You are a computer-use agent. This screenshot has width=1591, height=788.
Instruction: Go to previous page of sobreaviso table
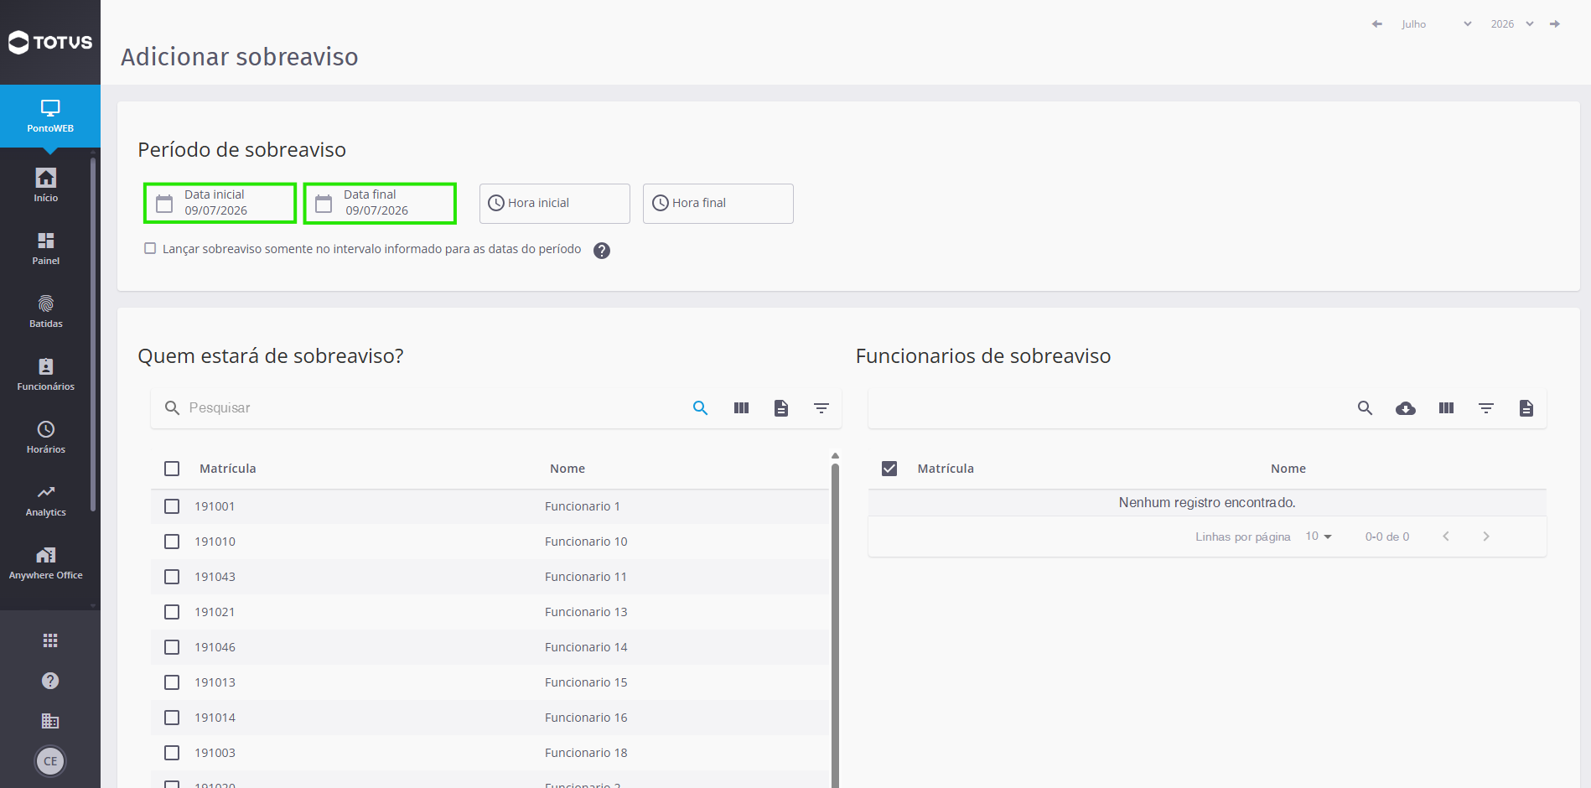[x=1446, y=537]
